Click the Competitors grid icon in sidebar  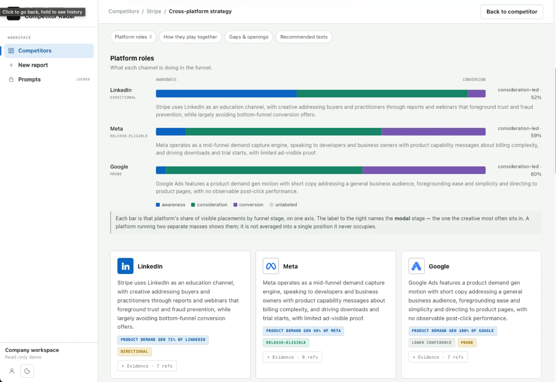point(11,51)
